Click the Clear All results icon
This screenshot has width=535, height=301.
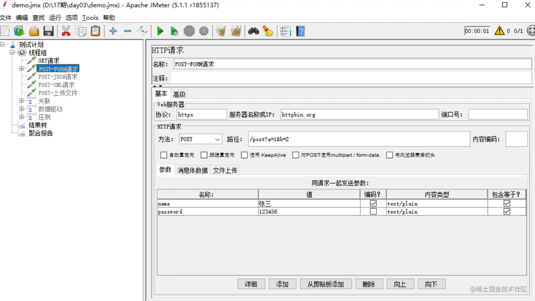236,31
